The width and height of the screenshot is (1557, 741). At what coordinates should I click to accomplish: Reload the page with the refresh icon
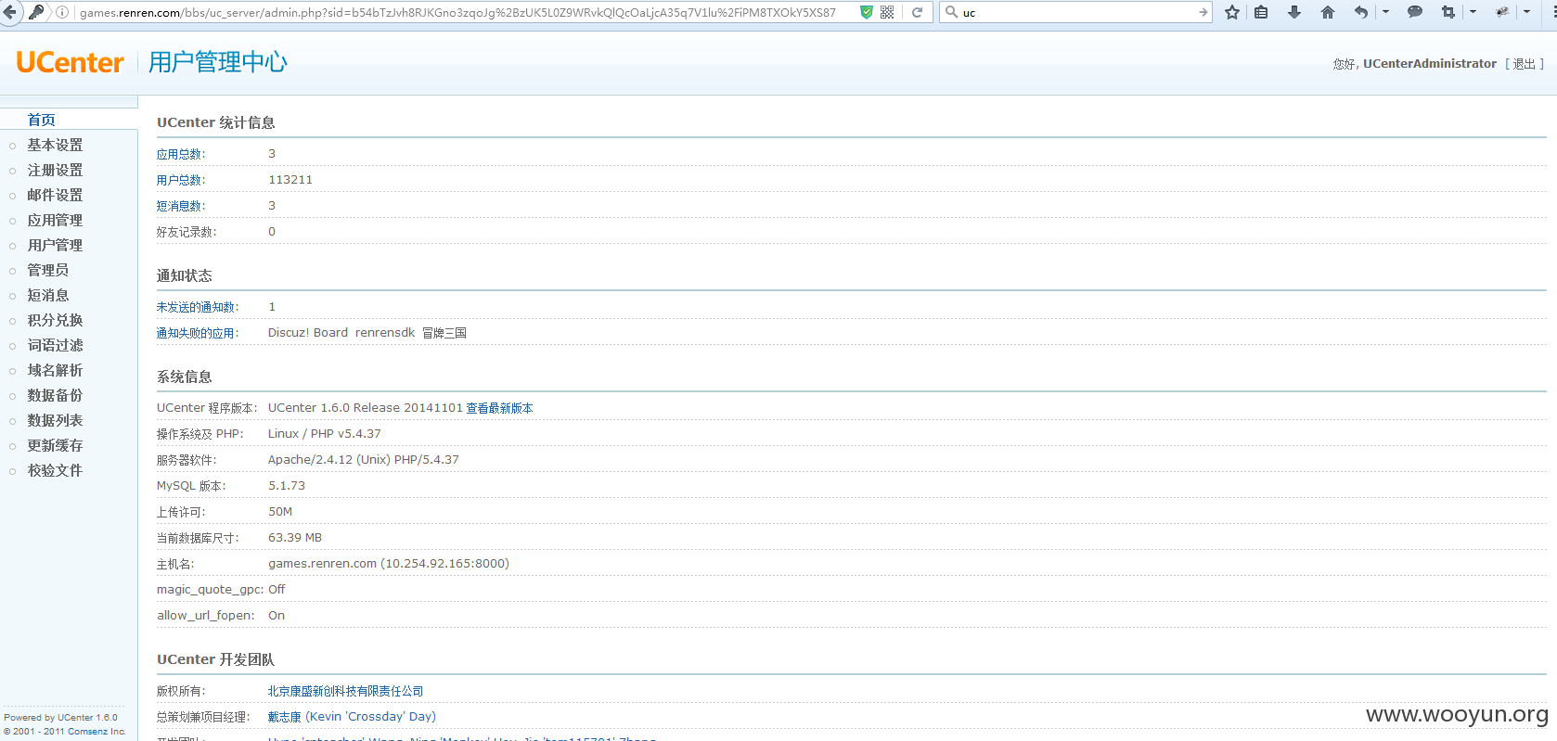pos(917,12)
